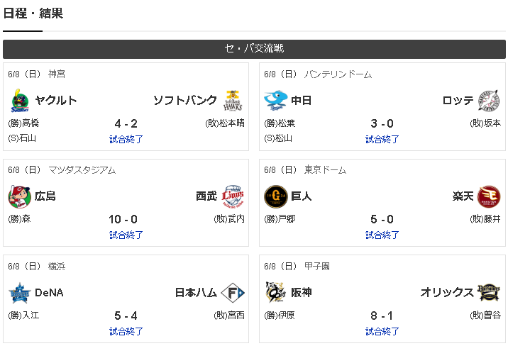Click the Hanshin Tigers team logo
This screenshot has height=346, width=508.
(275, 292)
